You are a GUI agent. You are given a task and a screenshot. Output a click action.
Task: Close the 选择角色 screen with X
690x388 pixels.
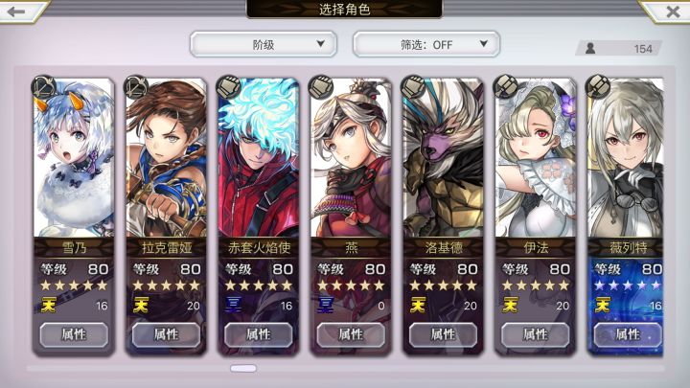click(x=673, y=11)
